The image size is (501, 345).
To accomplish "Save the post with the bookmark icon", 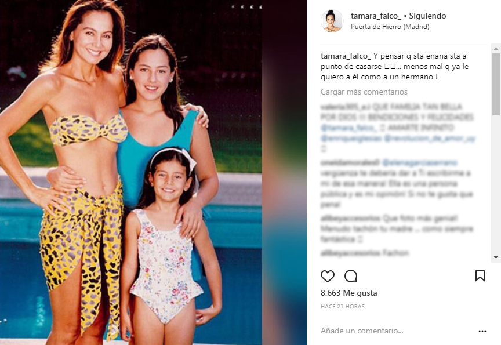I will [480, 275].
